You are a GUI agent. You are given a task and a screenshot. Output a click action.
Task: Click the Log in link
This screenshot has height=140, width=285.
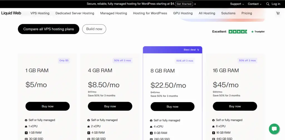[276, 4]
